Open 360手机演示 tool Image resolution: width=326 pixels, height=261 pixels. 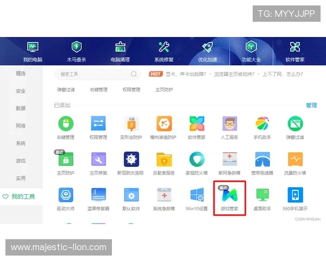click(x=295, y=199)
